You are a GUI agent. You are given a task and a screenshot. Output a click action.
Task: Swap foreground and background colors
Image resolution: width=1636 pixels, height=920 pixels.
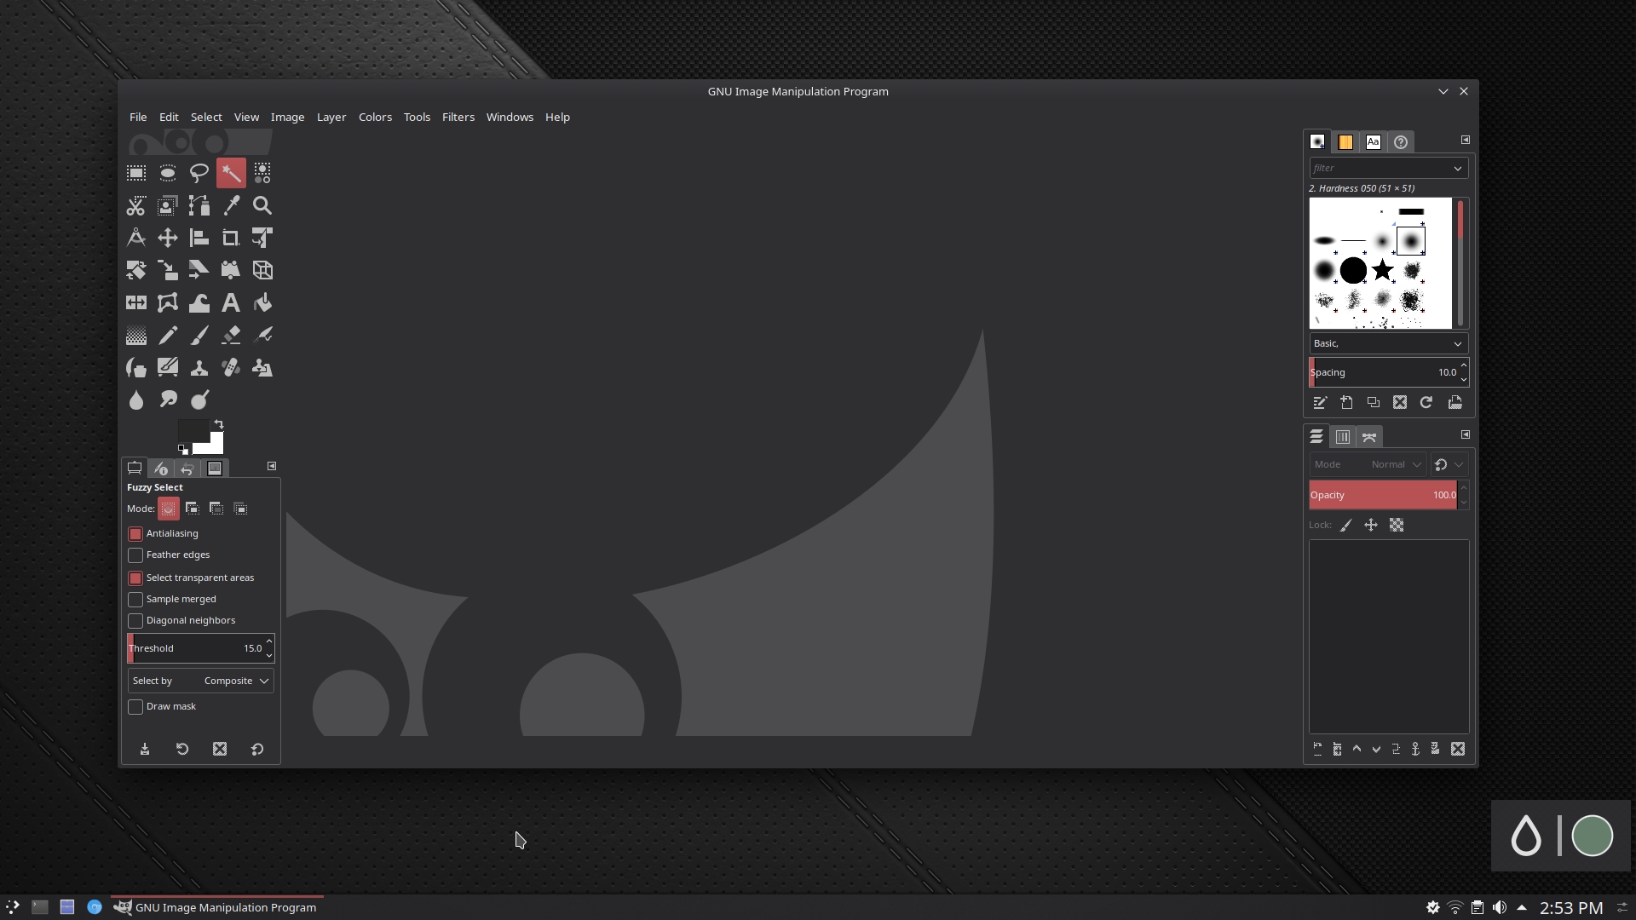click(x=219, y=423)
